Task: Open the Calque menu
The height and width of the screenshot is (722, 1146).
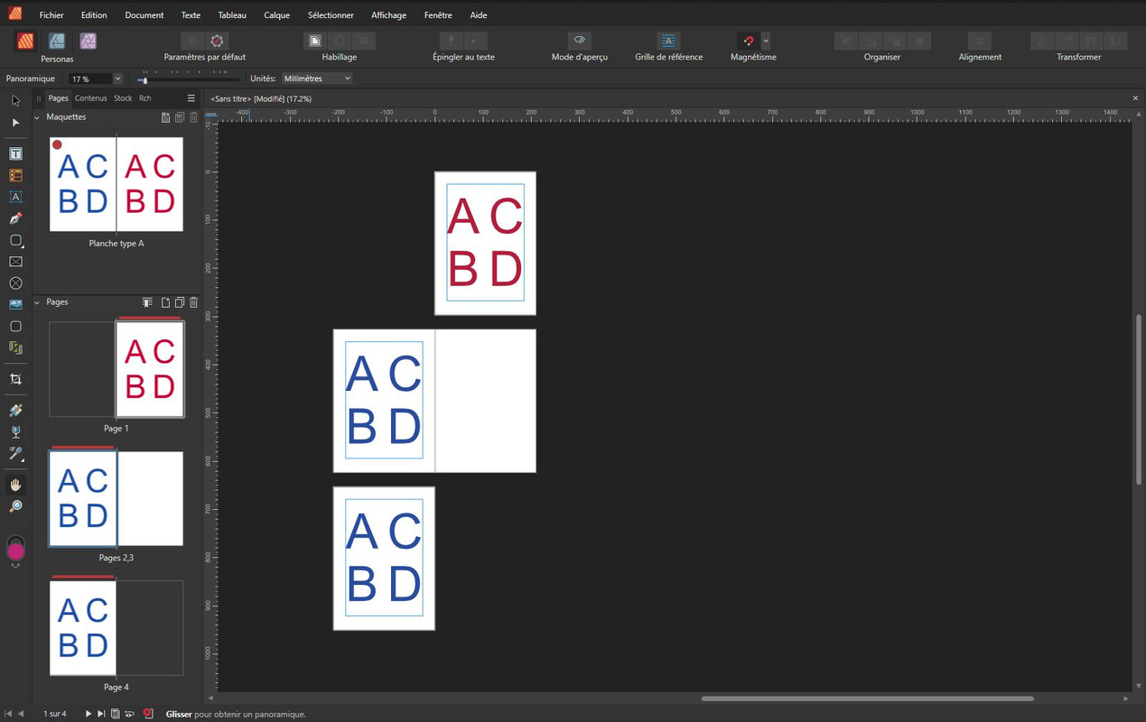Action: [x=277, y=15]
